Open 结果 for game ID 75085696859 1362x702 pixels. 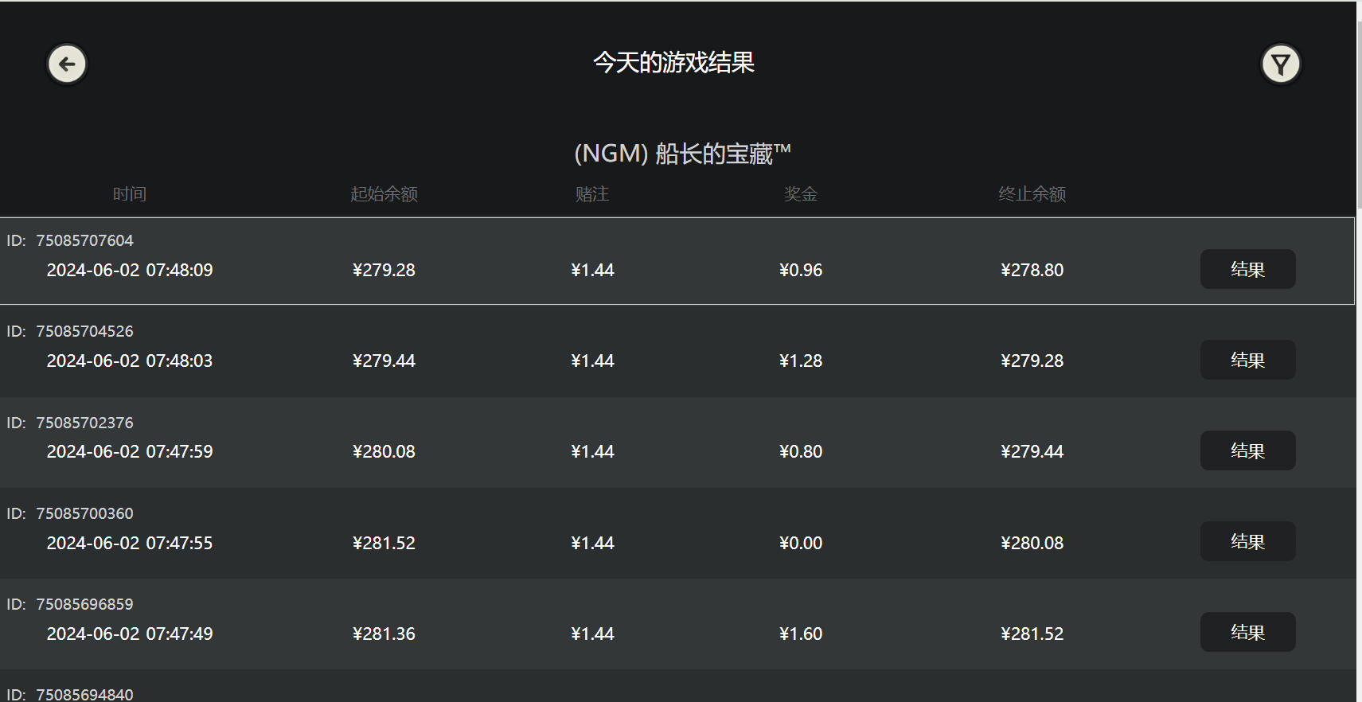point(1247,632)
